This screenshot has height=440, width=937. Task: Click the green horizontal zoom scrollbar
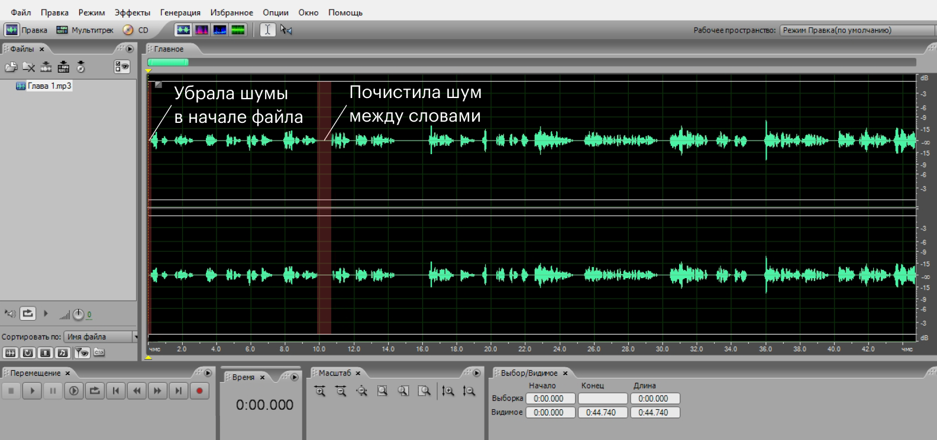pyautogui.click(x=168, y=62)
